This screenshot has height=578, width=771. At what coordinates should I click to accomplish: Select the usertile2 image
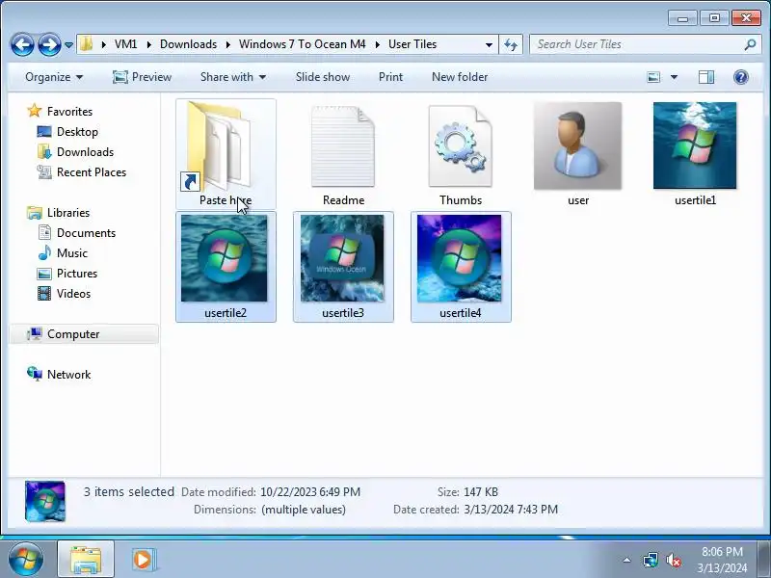(226, 267)
